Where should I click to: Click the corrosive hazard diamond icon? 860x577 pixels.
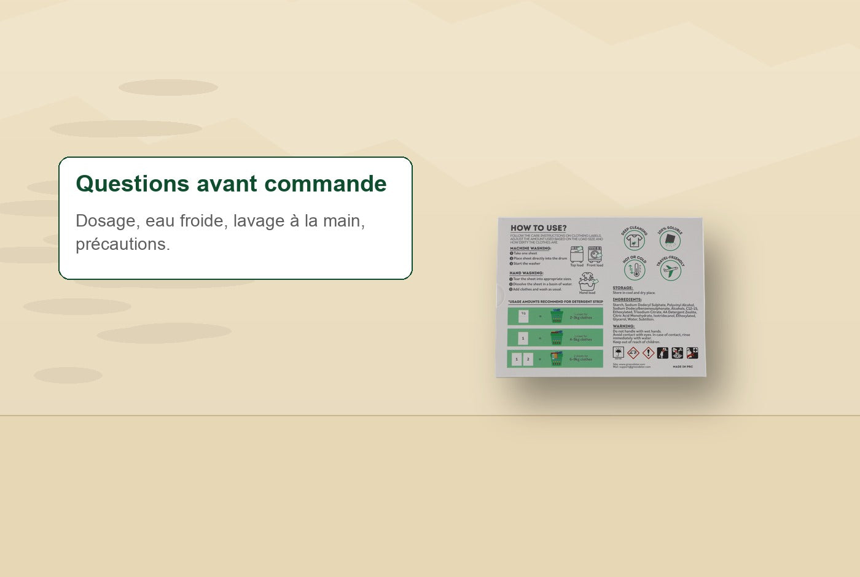click(x=633, y=353)
